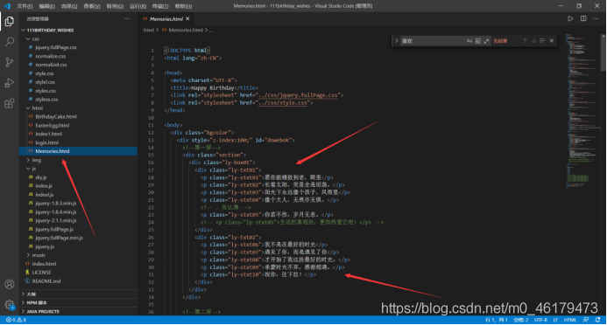Toggle match case in find widget
This screenshot has width=607, height=325.
coord(469,40)
